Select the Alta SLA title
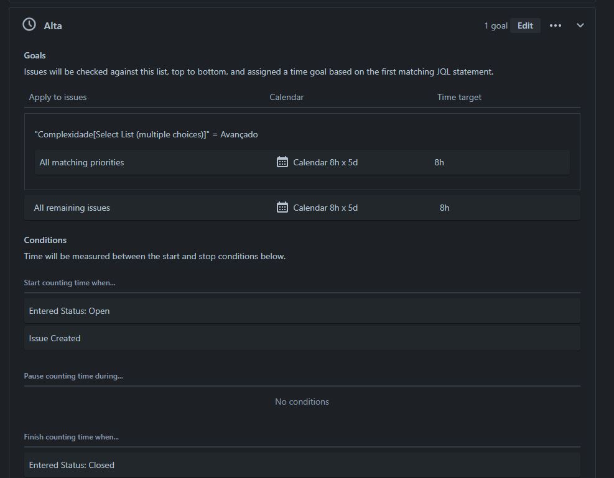Viewport: 614px width, 478px height. pyautogui.click(x=53, y=26)
